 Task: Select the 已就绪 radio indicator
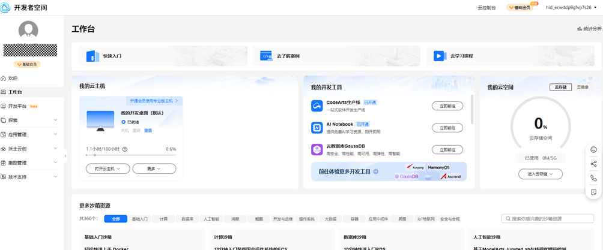click(124, 122)
